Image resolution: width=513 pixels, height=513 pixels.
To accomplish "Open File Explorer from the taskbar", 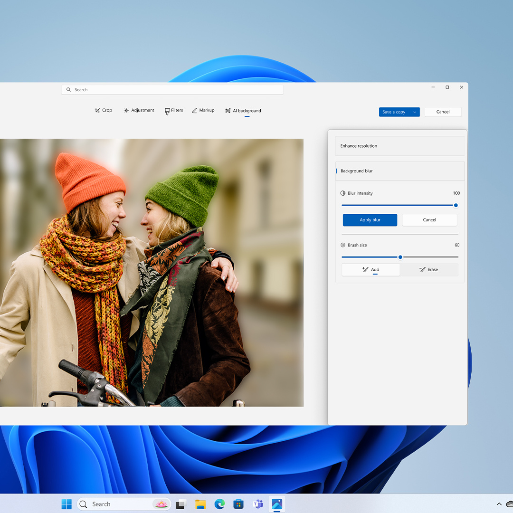I will [x=200, y=504].
